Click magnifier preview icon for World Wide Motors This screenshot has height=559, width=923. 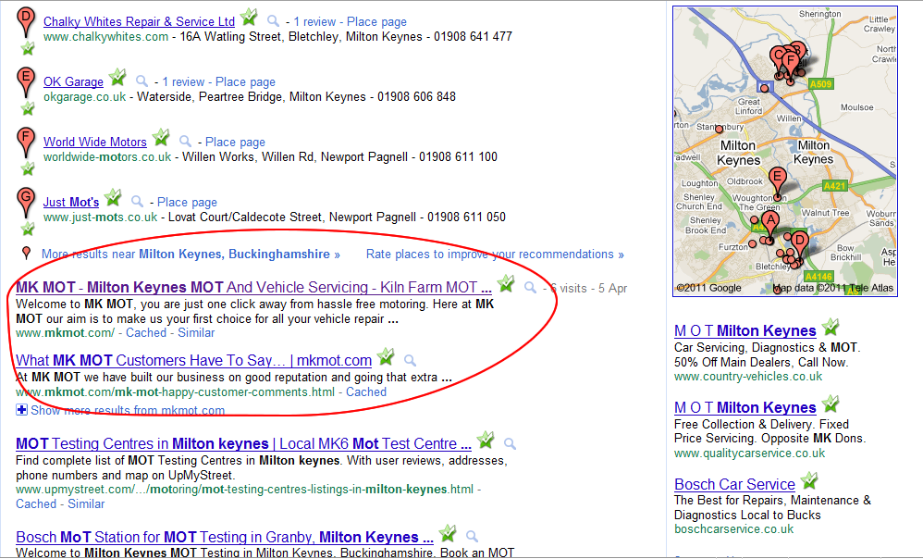point(185,142)
